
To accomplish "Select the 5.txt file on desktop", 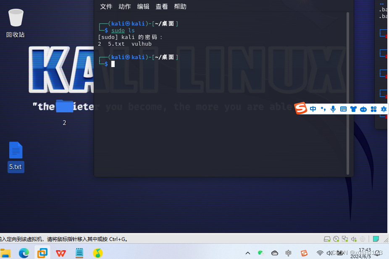I will (x=16, y=156).
